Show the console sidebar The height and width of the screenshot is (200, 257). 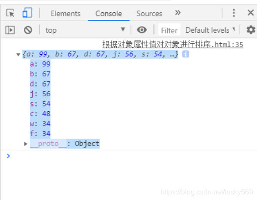10,30
